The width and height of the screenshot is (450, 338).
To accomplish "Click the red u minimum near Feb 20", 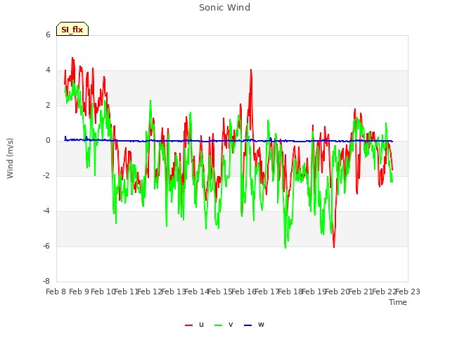I will click(x=334, y=247).
